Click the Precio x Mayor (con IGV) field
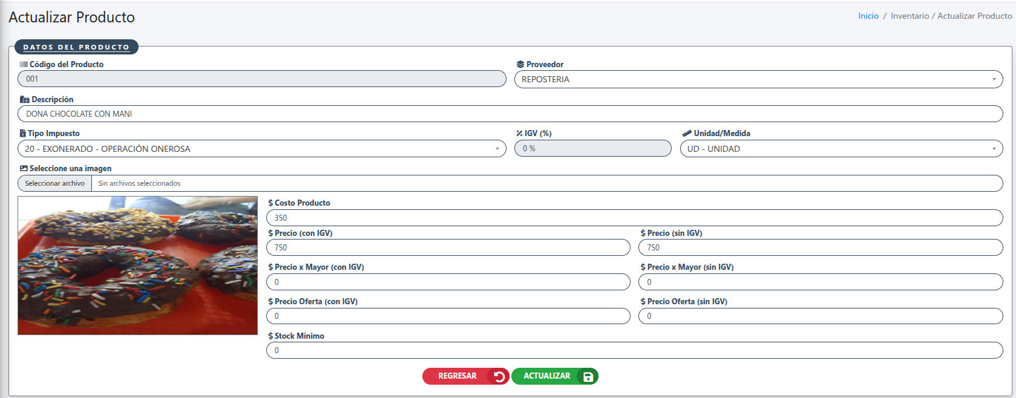Image resolution: width=1016 pixels, height=398 pixels. tap(448, 282)
